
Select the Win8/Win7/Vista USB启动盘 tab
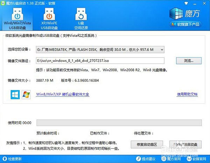(17, 18)
